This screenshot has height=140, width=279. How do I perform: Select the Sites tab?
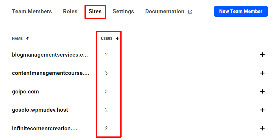(95, 11)
